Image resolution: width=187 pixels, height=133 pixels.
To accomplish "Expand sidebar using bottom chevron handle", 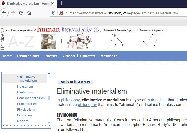I will click(26, 126).
